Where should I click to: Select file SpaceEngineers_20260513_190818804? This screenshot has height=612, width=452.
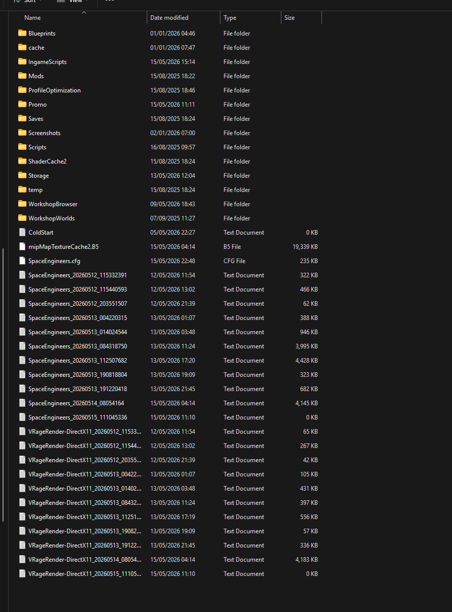(x=78, y=374)
